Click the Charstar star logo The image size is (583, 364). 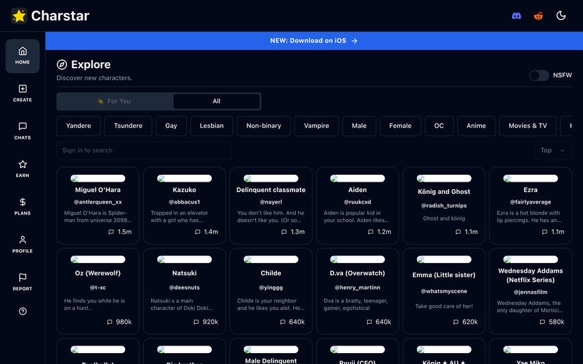[19, 16]
